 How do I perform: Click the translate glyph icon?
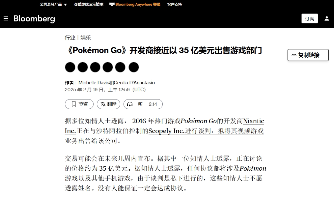coord(103,104)
